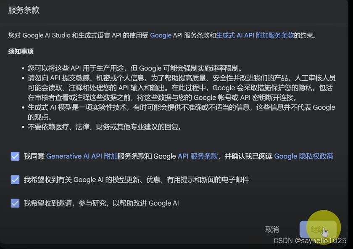Open the API 服务条款 link beside checkbox
Viewport: 353px width, 249px height.
pos(198,156)
